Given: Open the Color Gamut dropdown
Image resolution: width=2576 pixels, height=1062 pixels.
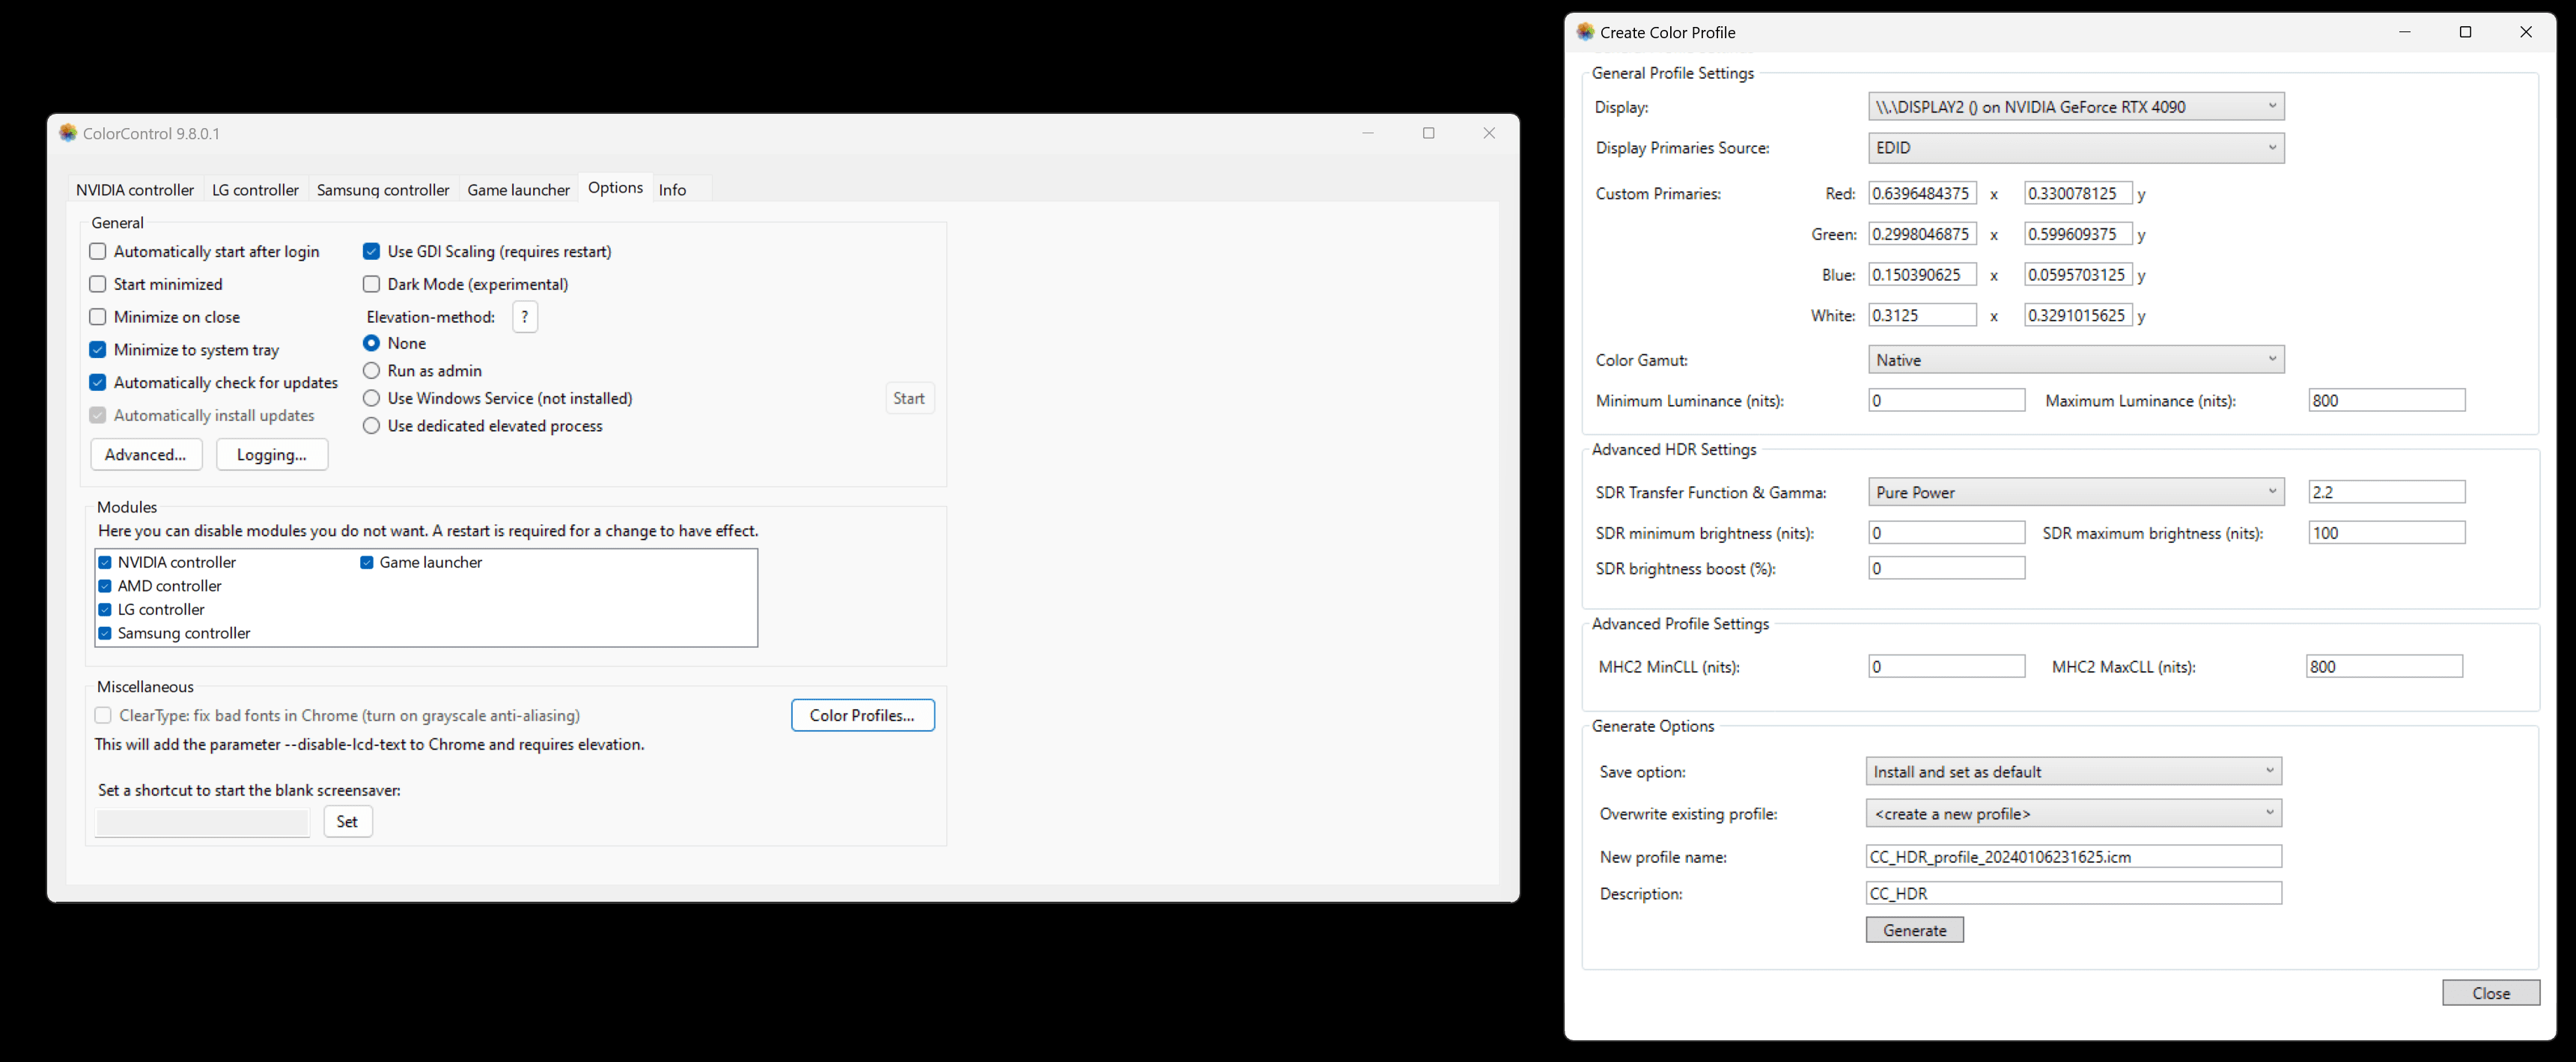Looking at the screenshot, I should coord(2076,360).
